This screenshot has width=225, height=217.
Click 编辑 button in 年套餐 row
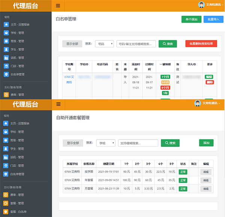coord(205,180)
